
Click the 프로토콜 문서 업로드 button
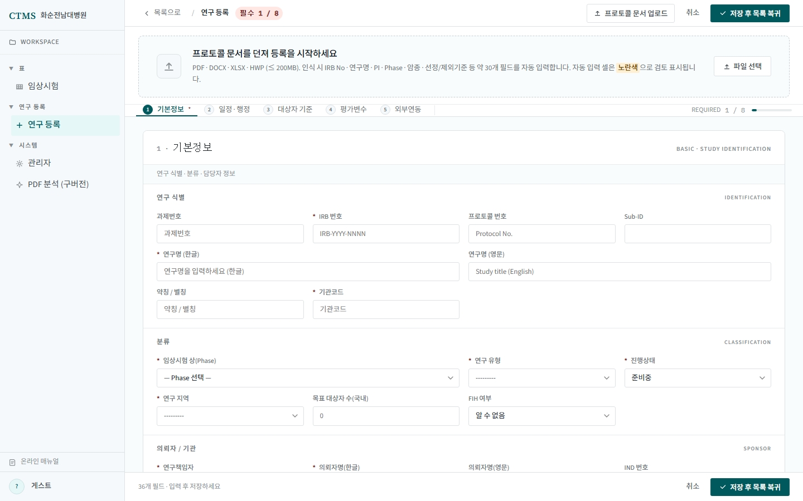click(631, 13)
